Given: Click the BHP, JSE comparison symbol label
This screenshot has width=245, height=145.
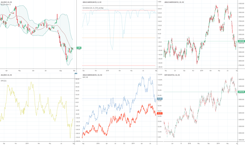Looking at the screenshot, I should point(85,77).
